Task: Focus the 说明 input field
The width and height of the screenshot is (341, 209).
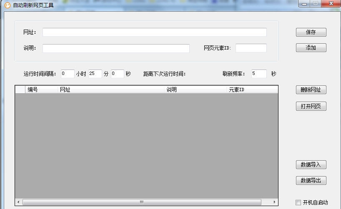Action: [x=116, y=48]
